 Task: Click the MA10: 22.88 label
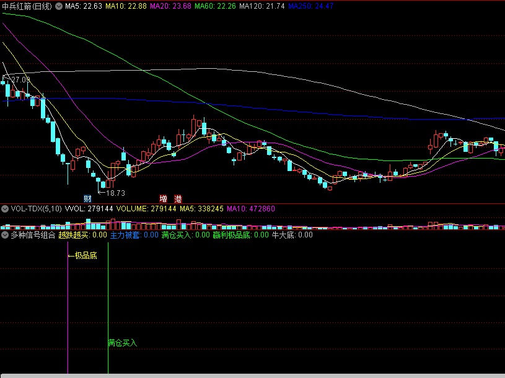(x=126, y=6)
